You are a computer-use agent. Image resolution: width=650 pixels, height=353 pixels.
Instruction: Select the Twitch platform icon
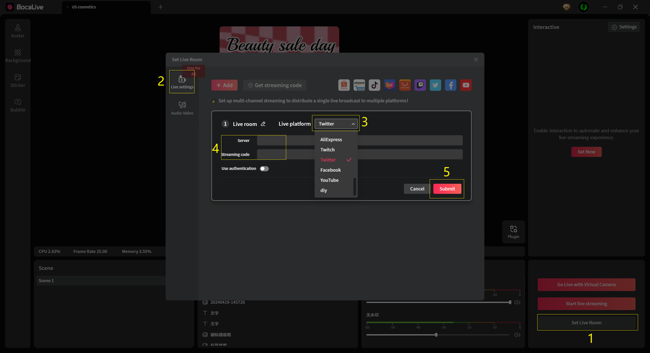click(420, 85)
